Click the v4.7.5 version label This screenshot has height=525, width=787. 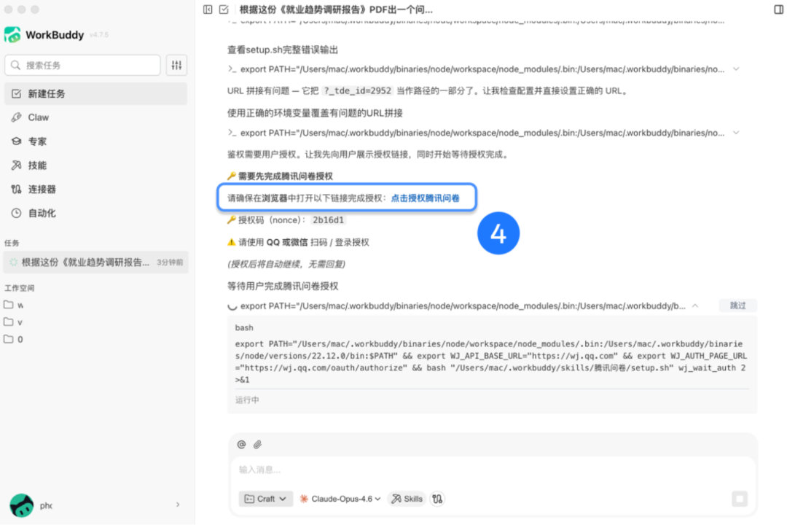[99, 35]
